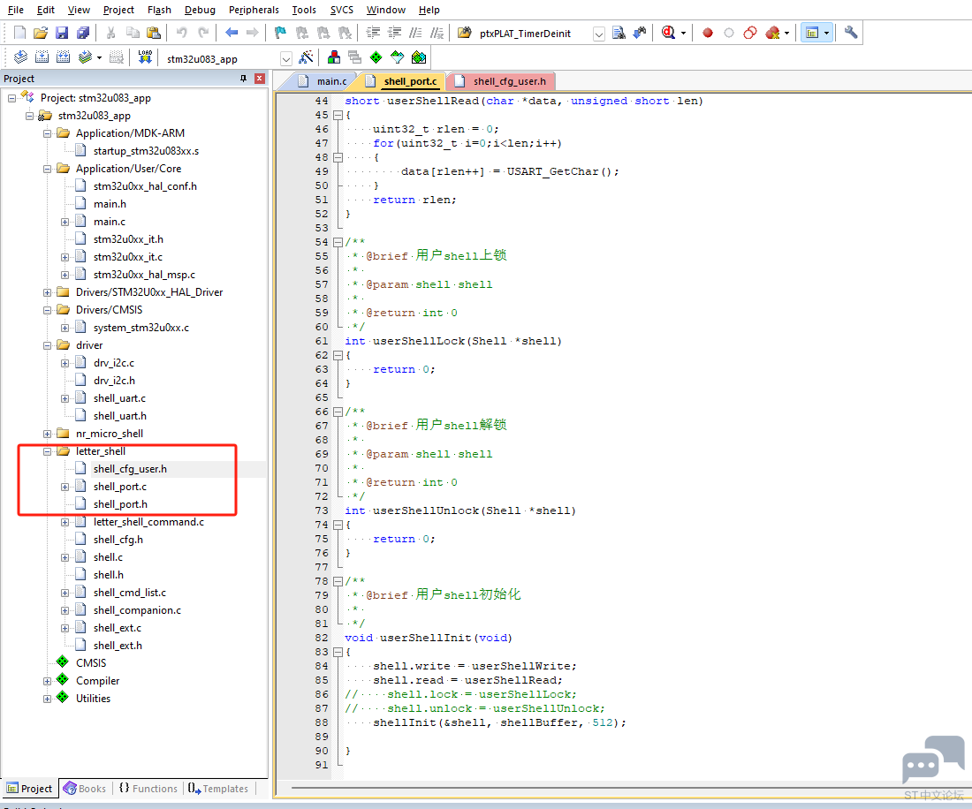Screen dimensions: 972x809
Task: Open the build dropdown arrow next to batch build
Action: coord(99,59)
